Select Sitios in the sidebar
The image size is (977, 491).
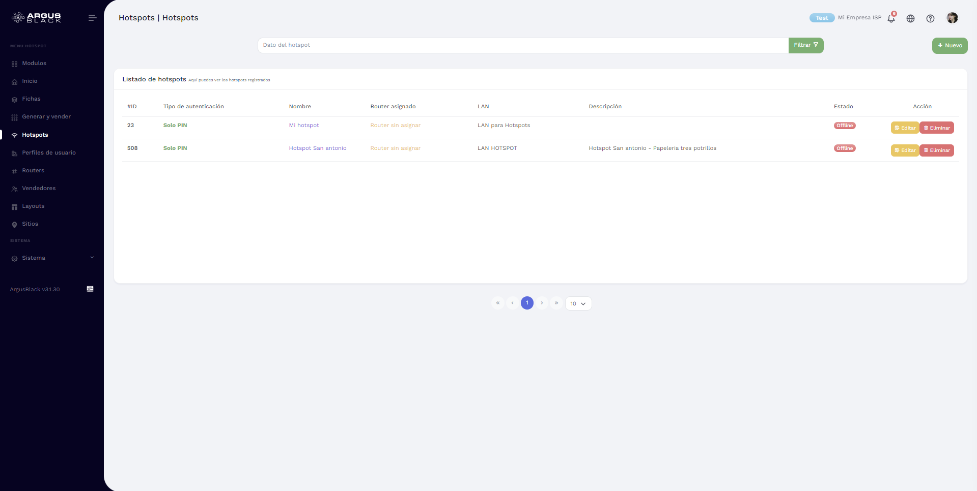coord(31,224)
